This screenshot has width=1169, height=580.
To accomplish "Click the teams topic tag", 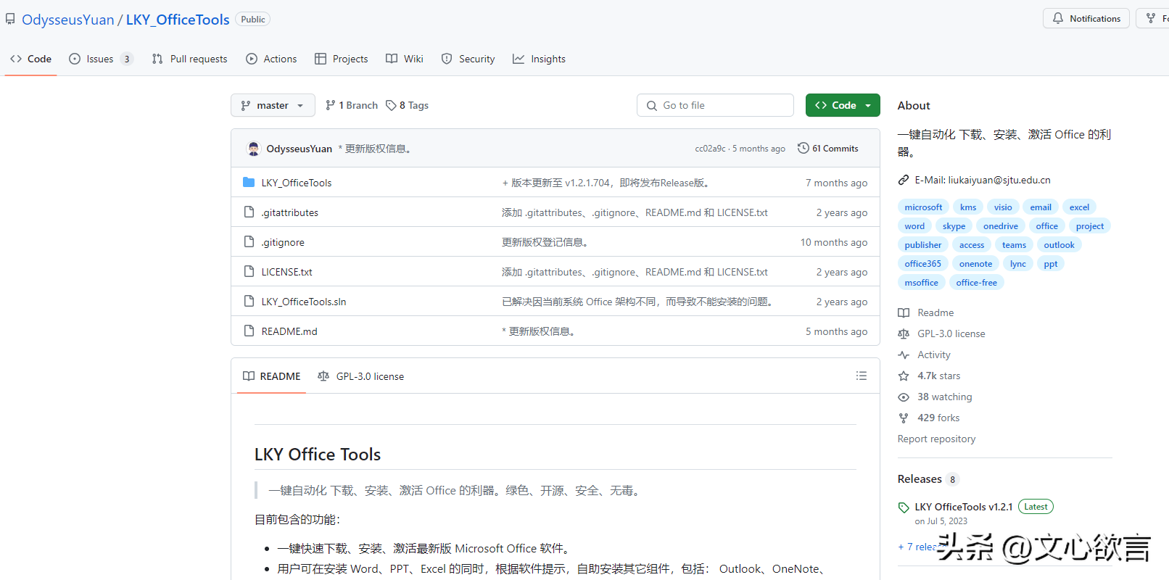I will [x=1014, y=245].
